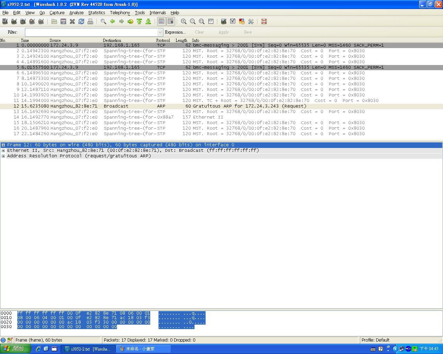Reset zoom to normal size 1:1

click(202, 21)
